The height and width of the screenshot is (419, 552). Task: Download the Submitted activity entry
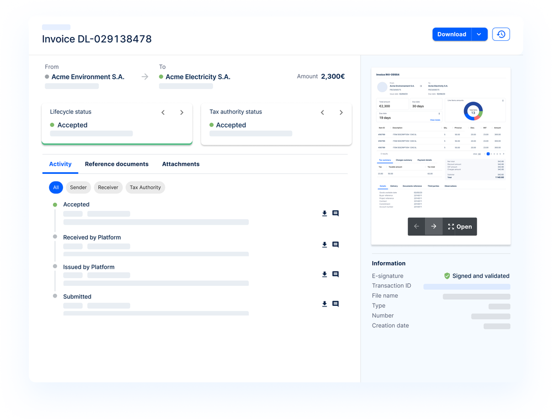tap(325, 304)
